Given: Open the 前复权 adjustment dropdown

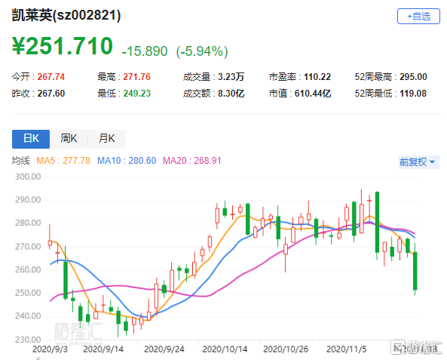Looking at the screenshot, I should (418, 162).
